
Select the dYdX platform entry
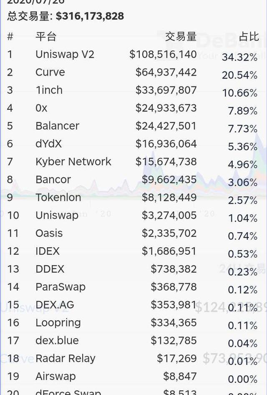point(48,144)
